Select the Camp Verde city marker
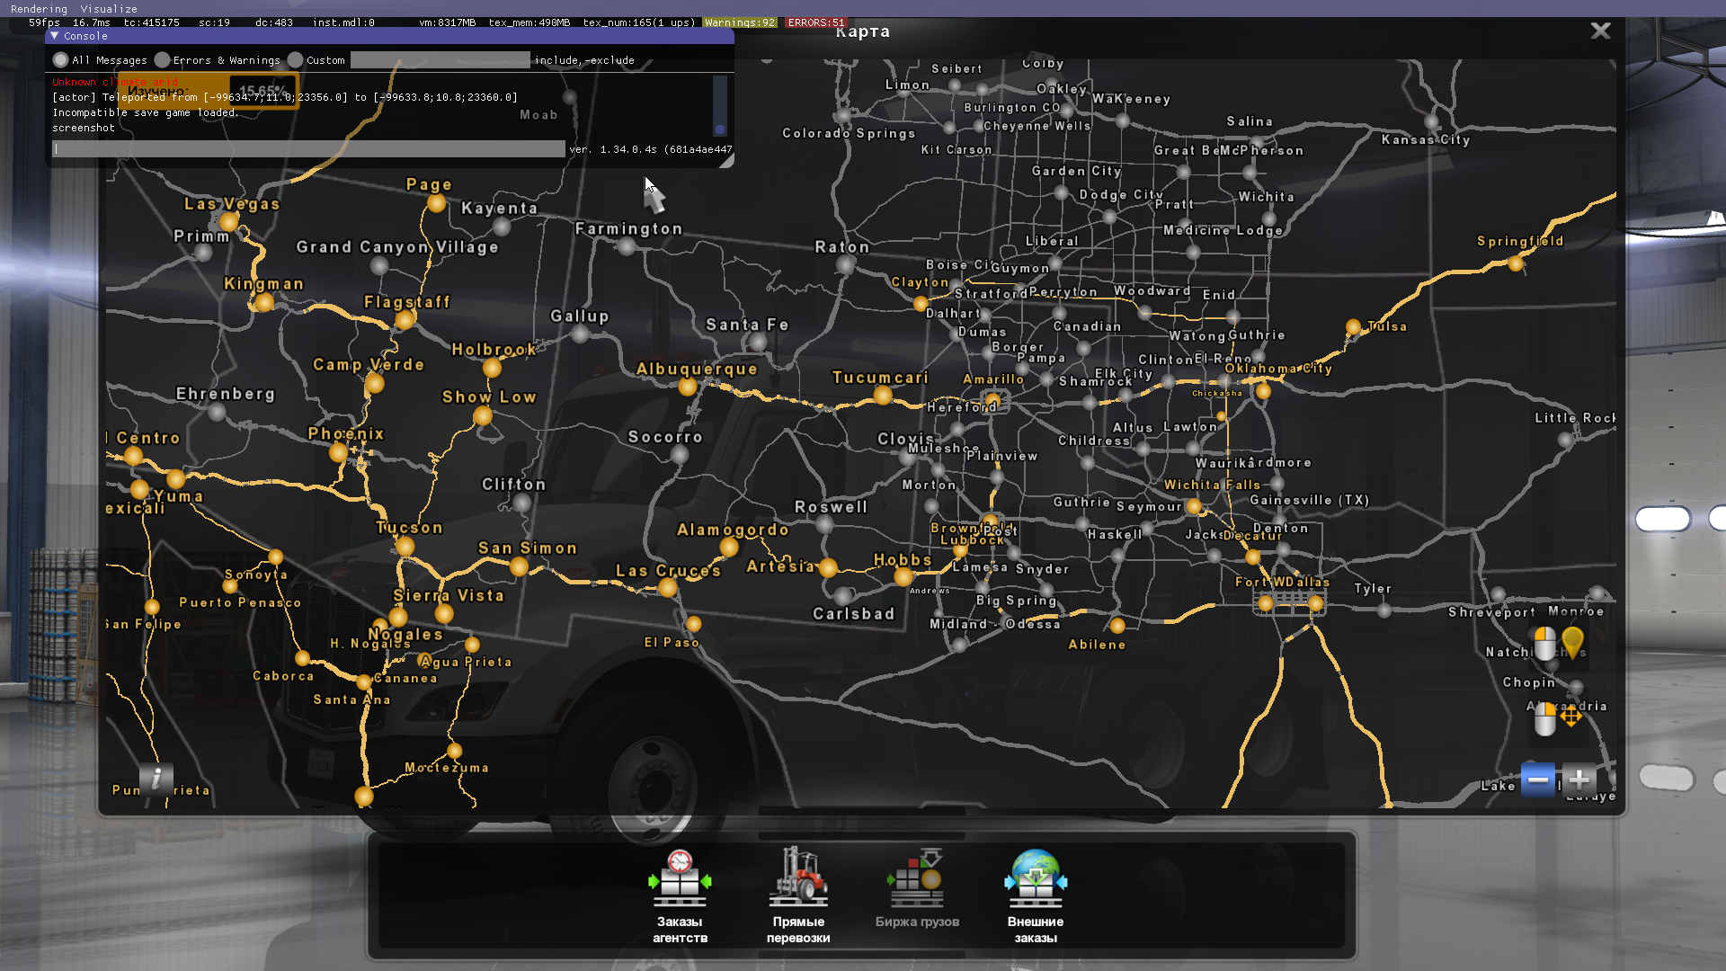1726x971 pixels. (x=375, y=383)
